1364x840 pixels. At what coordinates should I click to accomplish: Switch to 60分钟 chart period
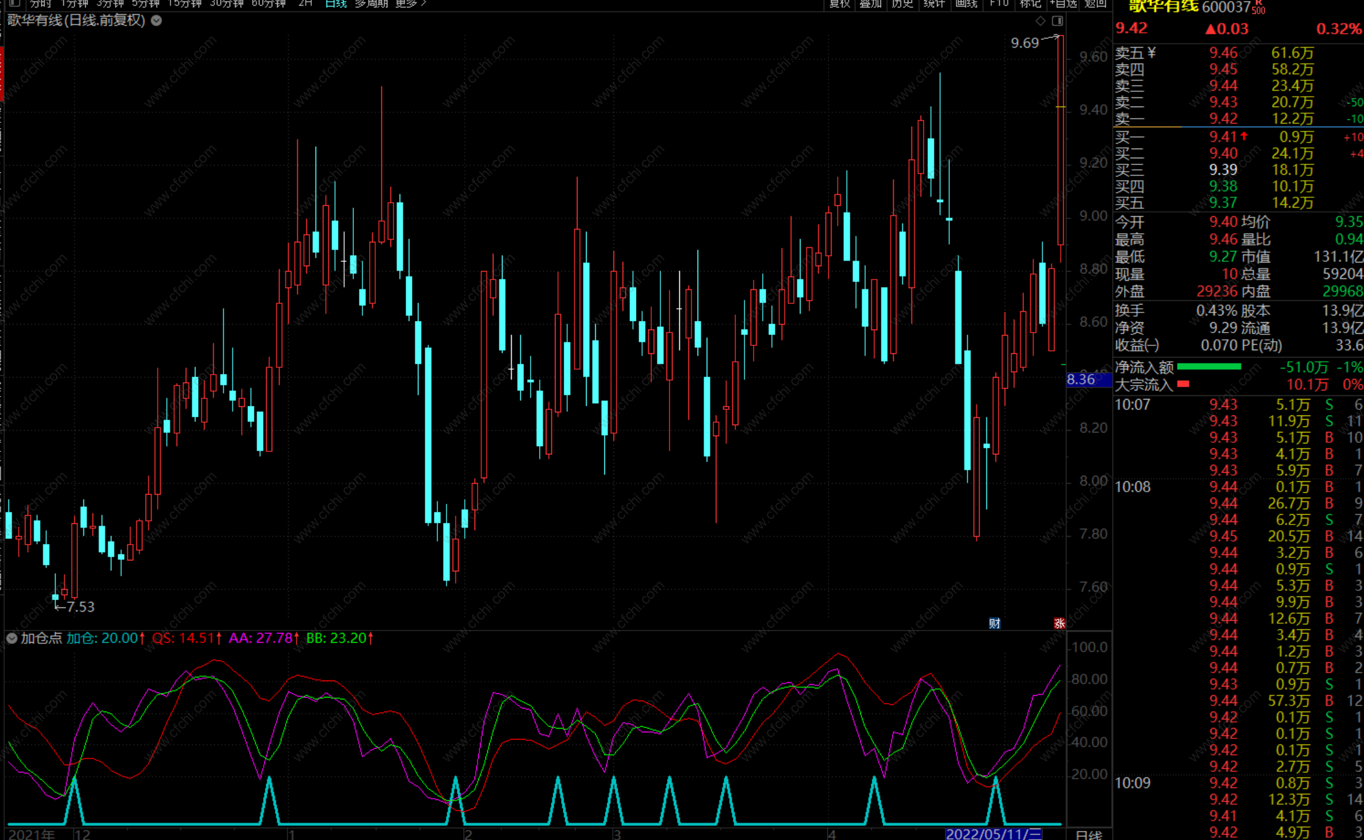tap(269, 4)
